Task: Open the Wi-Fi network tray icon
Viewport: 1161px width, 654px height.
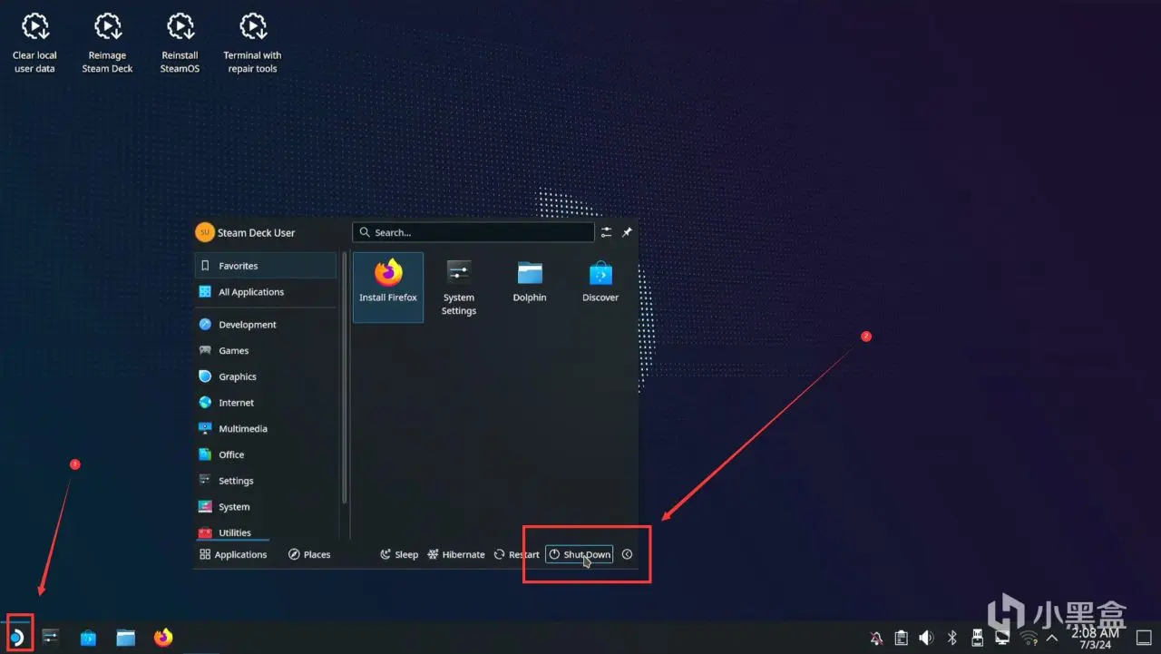Action: click(x=1028, y=638)
